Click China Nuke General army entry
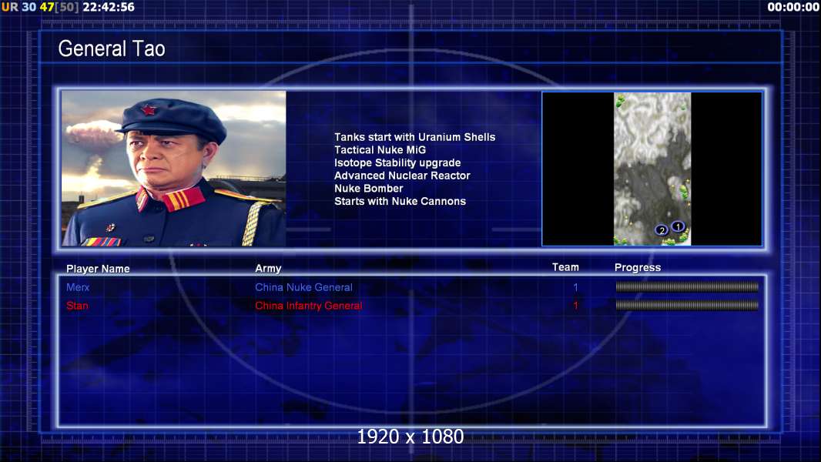821x462 pixels. (303, 287)
